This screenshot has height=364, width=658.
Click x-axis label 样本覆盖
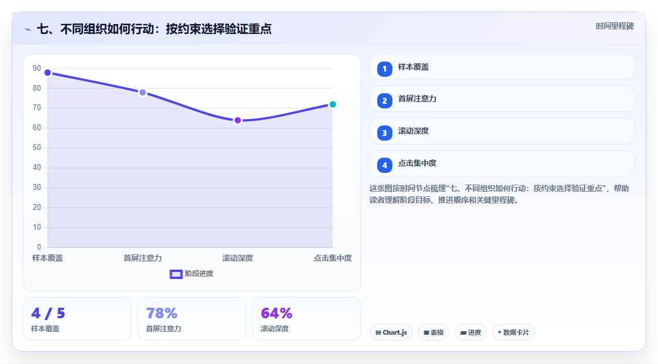tap(48, 258)
